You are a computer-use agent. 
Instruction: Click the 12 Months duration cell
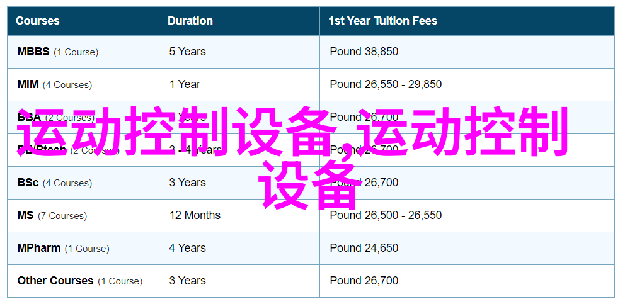tap(195, 215)
